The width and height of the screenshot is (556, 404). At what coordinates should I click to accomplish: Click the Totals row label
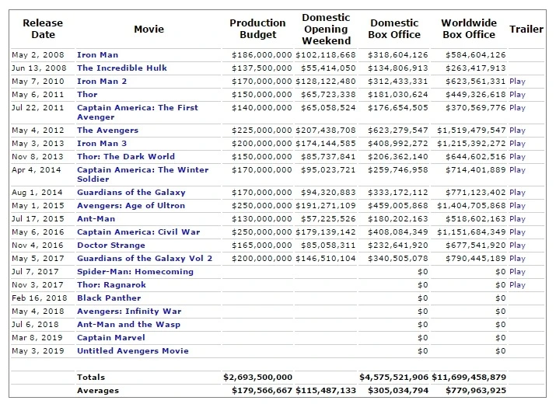tap(91, 378)
